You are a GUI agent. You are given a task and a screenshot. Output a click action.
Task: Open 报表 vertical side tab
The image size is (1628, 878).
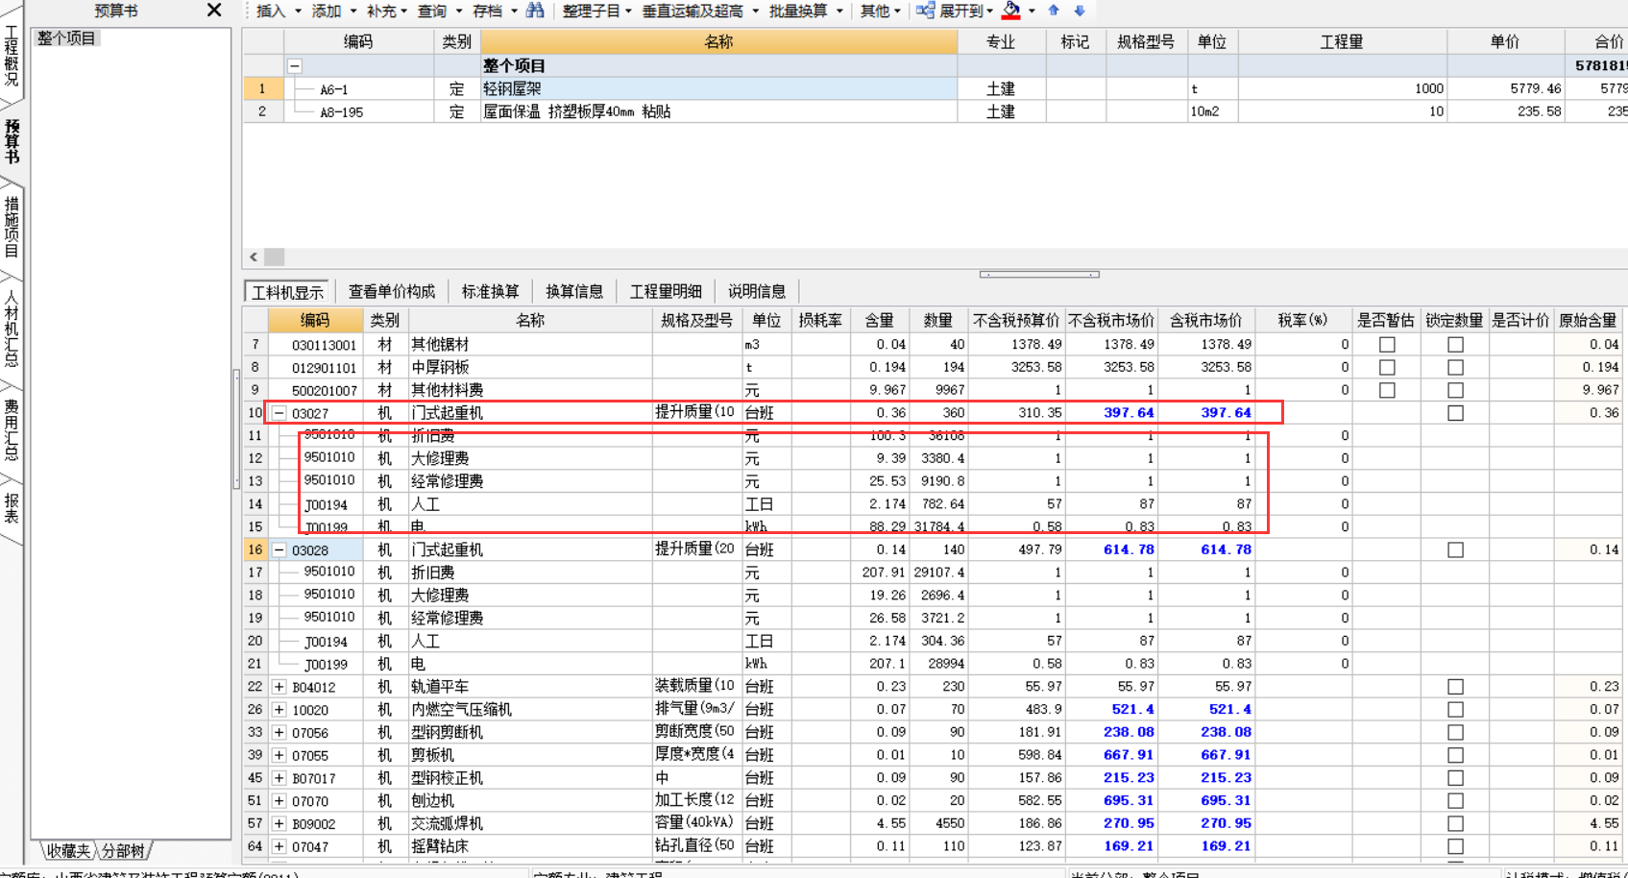12,508
